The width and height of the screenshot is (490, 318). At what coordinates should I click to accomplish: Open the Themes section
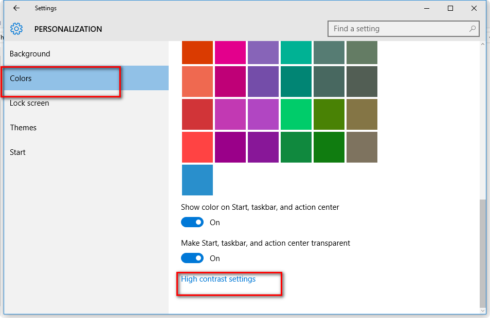coord(23,128)
